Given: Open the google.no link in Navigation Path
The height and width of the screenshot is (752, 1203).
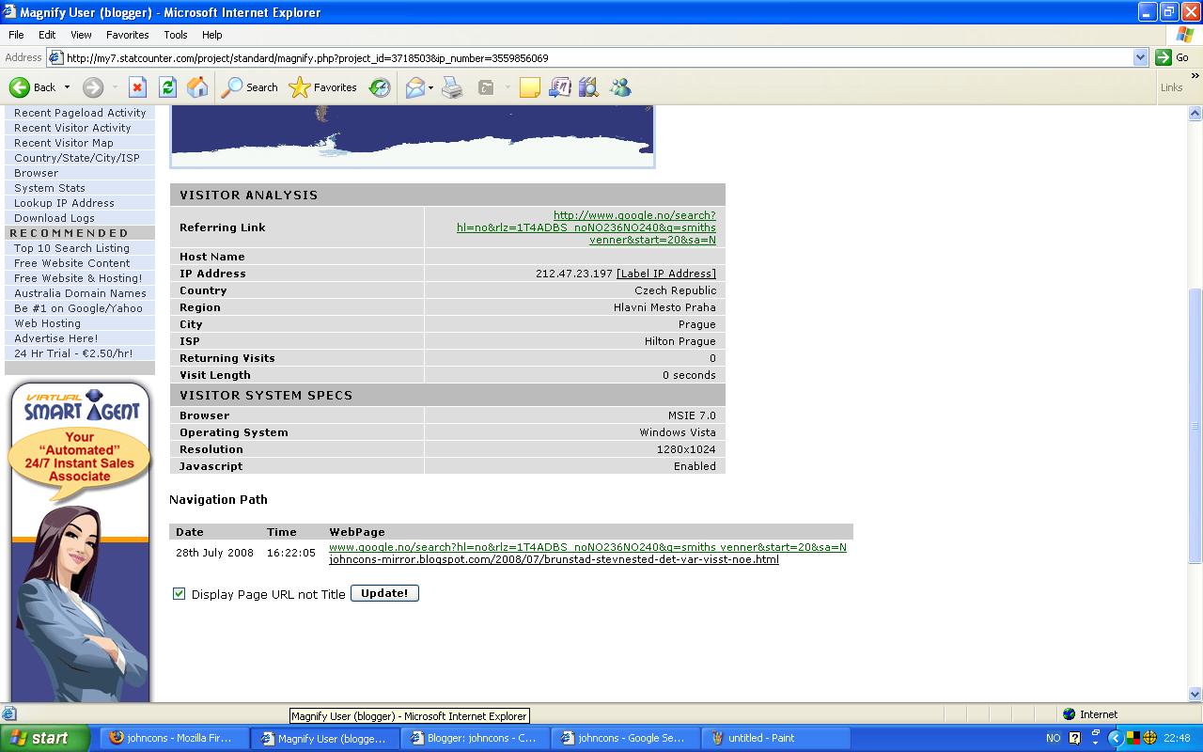Looking at the screenshot, I should [x=587, y=547].
